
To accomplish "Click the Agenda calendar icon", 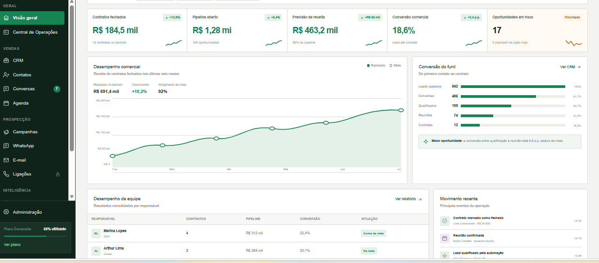I will pyautogui.click(x=6, y=103).
